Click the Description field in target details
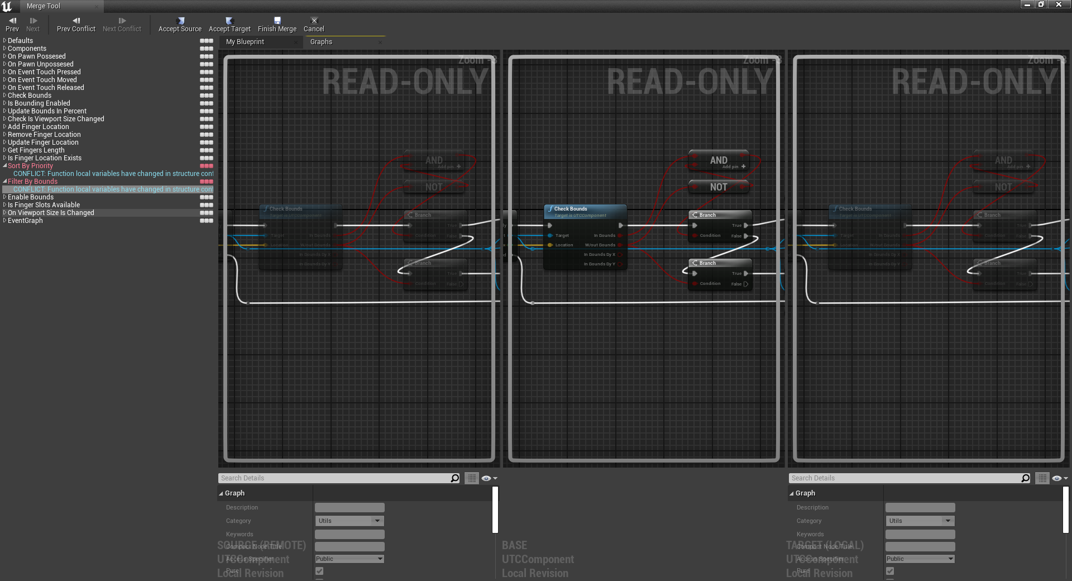 coord(920,507)
